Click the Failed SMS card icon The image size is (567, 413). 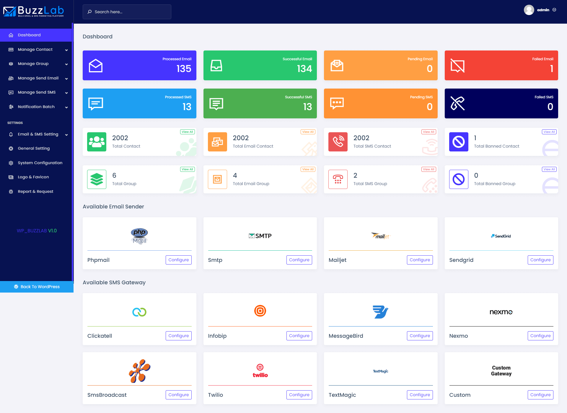point(457,103)
